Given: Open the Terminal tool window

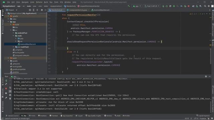Looking at the screenshot, I should click(53, 116).
